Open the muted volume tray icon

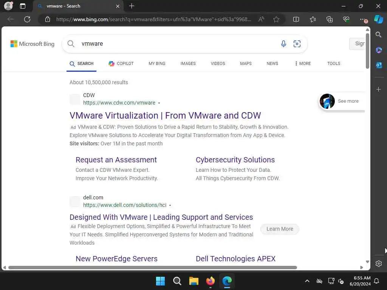pos(341,281)
